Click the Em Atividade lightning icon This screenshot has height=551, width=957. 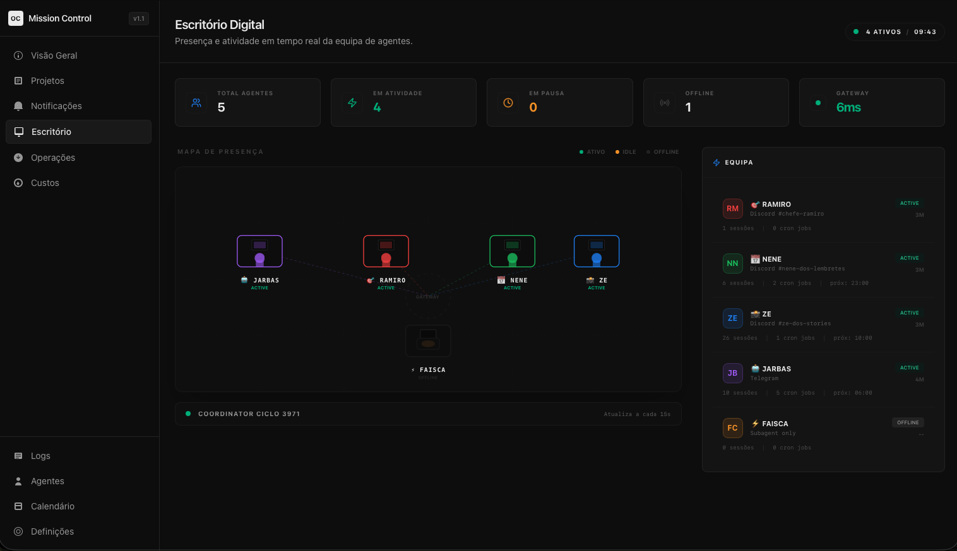coord(352,103)
